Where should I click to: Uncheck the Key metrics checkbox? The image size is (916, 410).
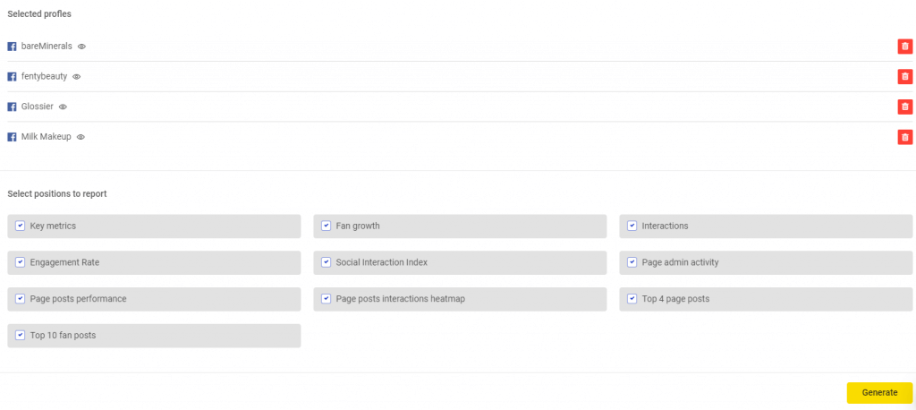(x=20, y=226)
